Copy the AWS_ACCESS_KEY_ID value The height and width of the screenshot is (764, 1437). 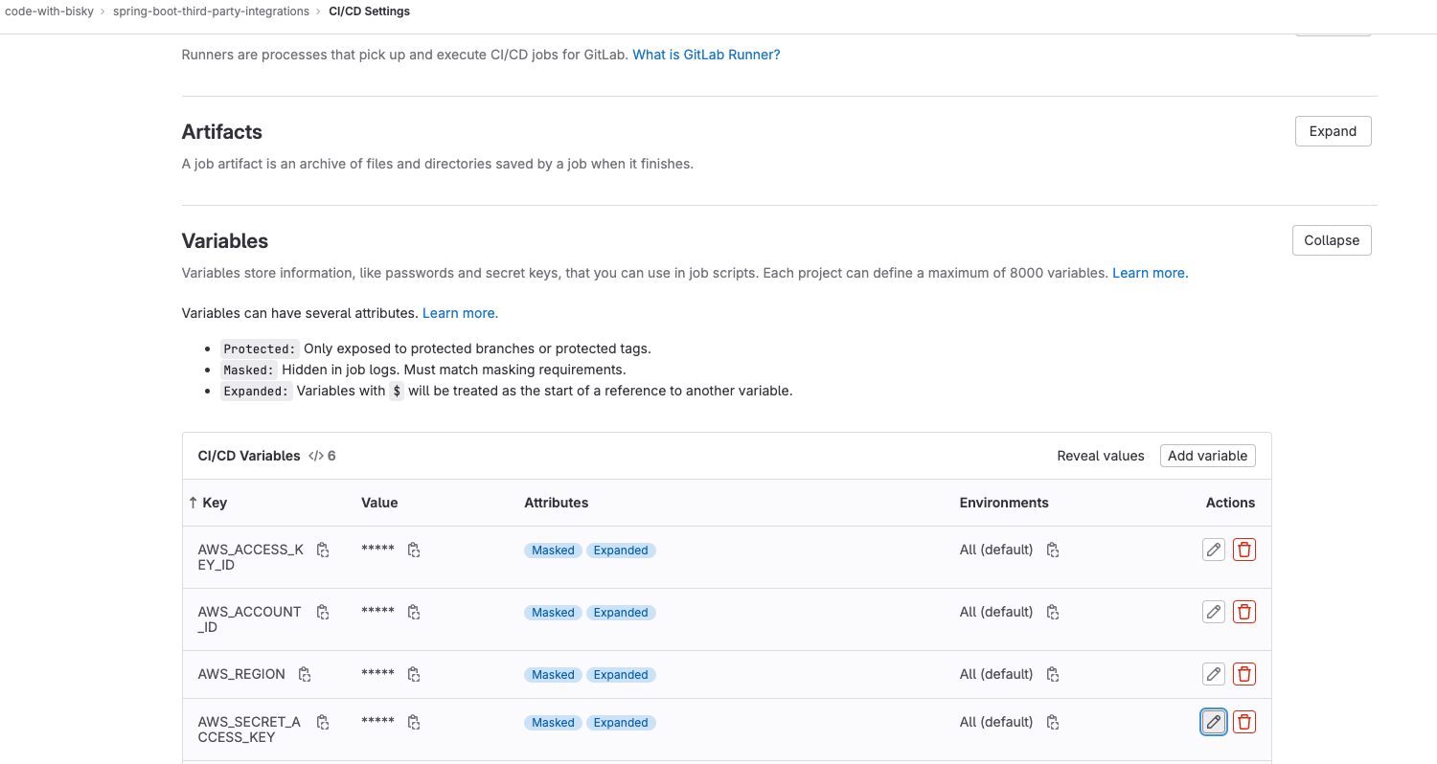click(414, 550)
